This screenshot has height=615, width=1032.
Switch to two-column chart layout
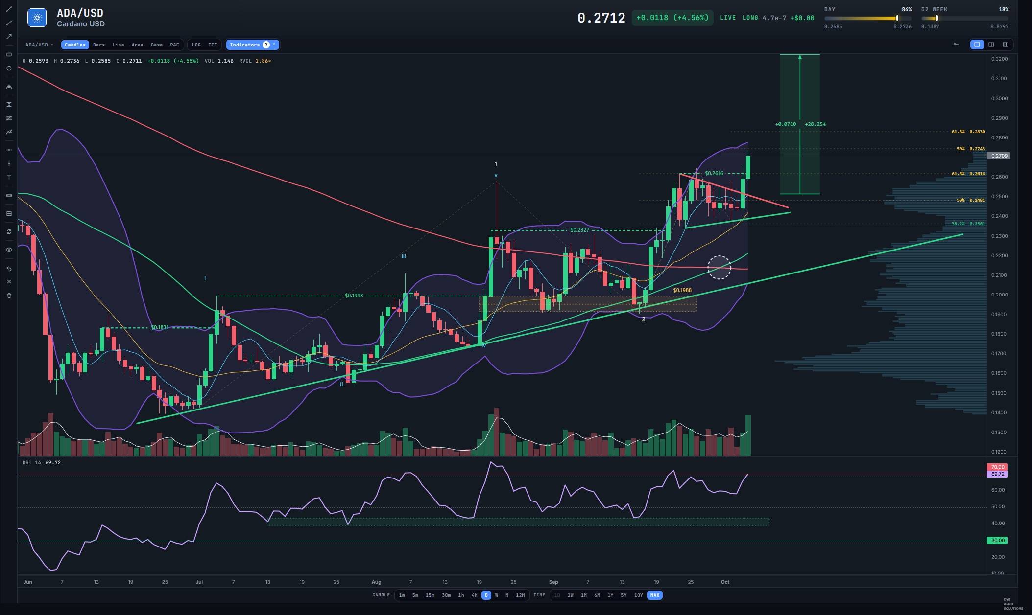(x=991, y=45)
